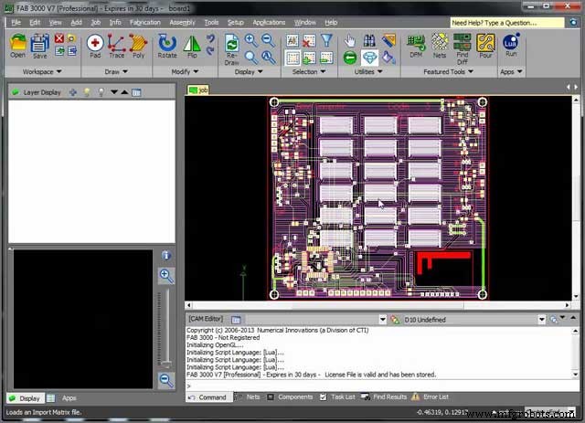Image resolution: width=585 pixels, height=423 pixels.
Task: Select the Trace drawing tool
Action: coord(116,47)
